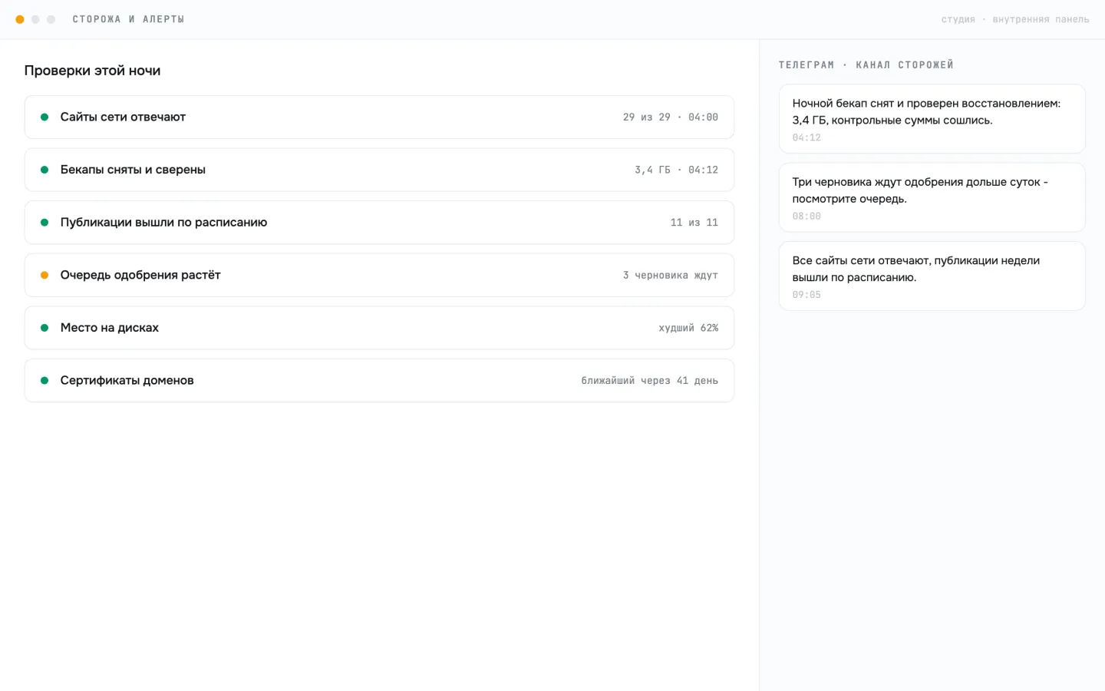Click the orange warning dot beside «Очередь одобрения растёт»

[45, 275]
